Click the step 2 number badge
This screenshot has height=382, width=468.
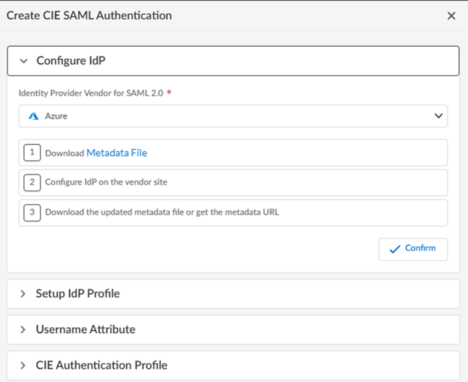[x=31, y=182]
